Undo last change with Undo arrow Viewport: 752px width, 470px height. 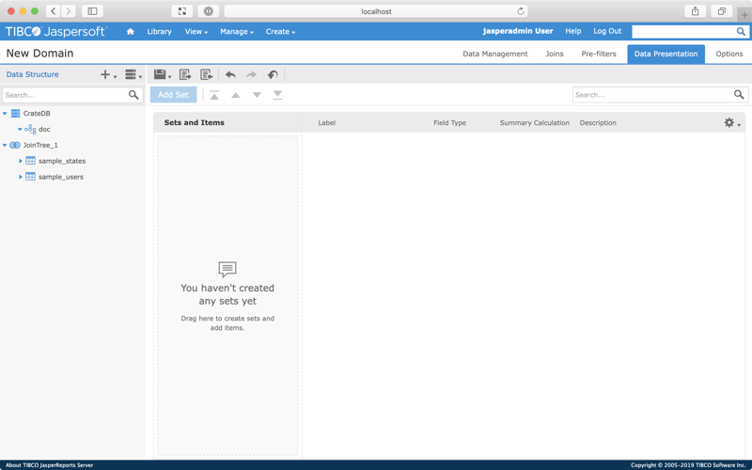230,74
